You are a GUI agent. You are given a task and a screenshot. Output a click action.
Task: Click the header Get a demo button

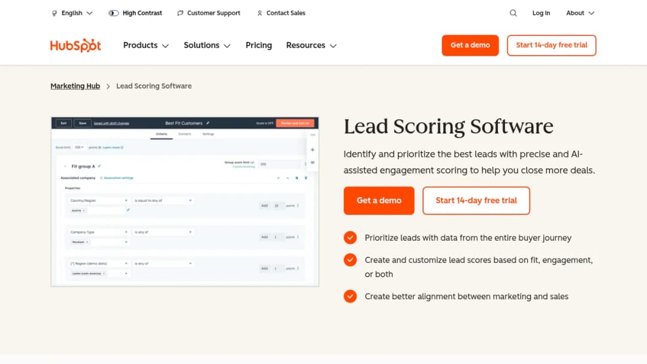click(470, 45)
